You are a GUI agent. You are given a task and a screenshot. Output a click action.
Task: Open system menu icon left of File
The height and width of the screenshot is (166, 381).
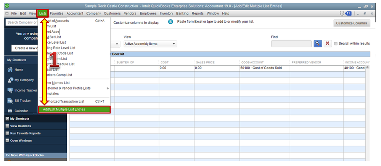(x=7, y=14)
